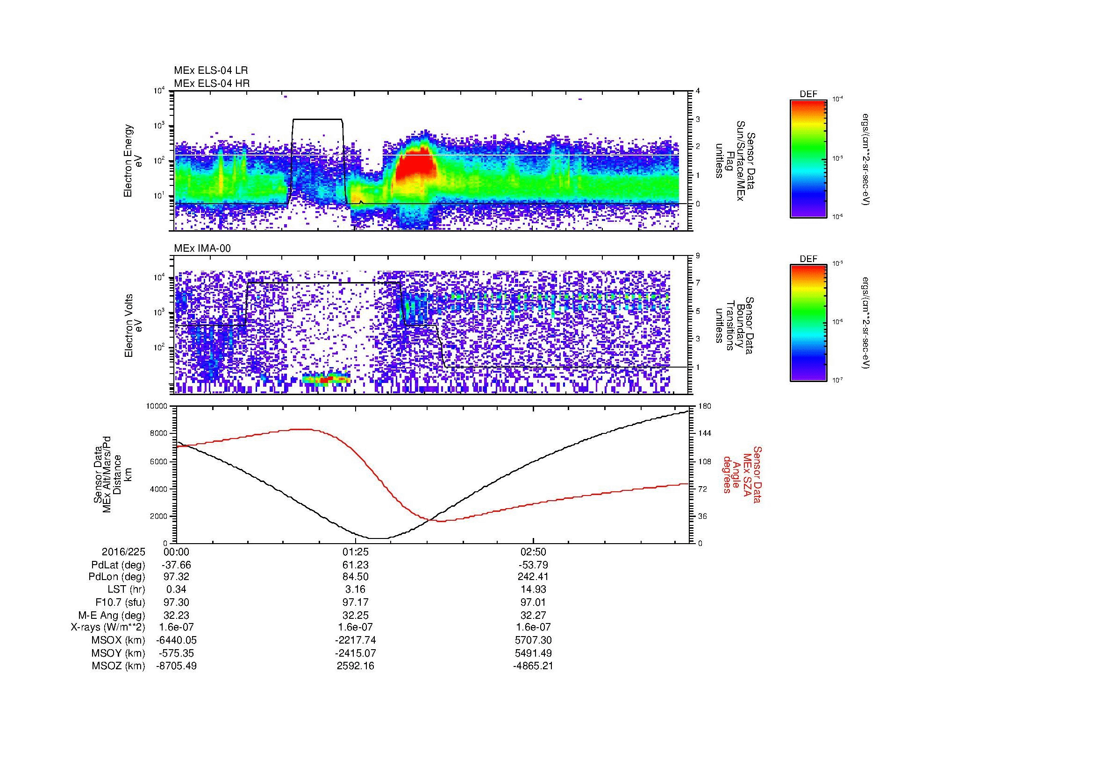Screen dimensions: 1093x772
Task: Click the lower DEF color bar
Action: click(x=808, y=323)
